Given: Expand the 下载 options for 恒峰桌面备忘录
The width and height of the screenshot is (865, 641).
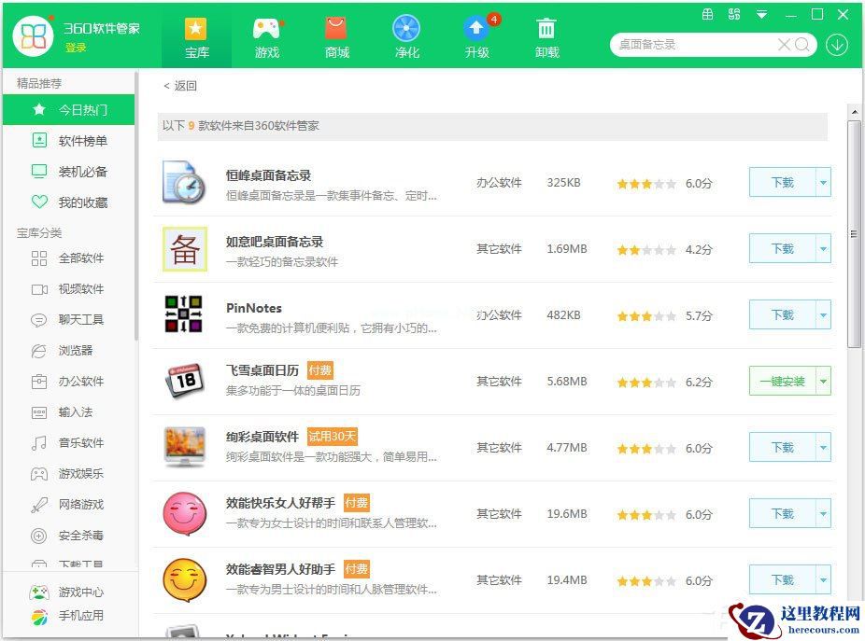Looking at the screenshot, I should tap(824, 183).
